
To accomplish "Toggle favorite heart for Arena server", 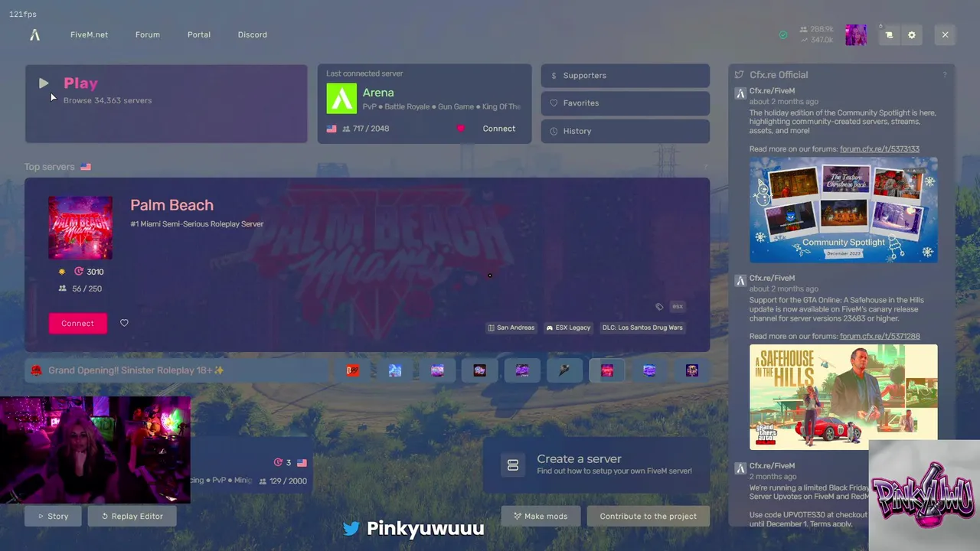I will pyautogui.click(x=460, y=129).
